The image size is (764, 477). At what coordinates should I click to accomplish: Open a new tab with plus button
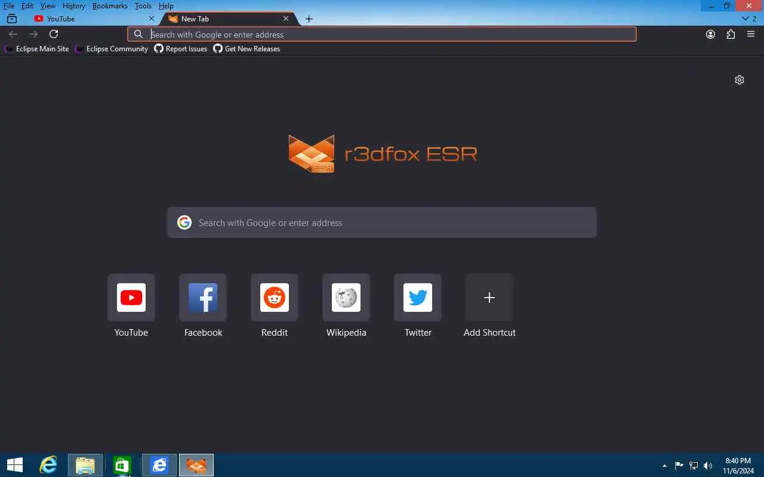click(x=309, y=18)
